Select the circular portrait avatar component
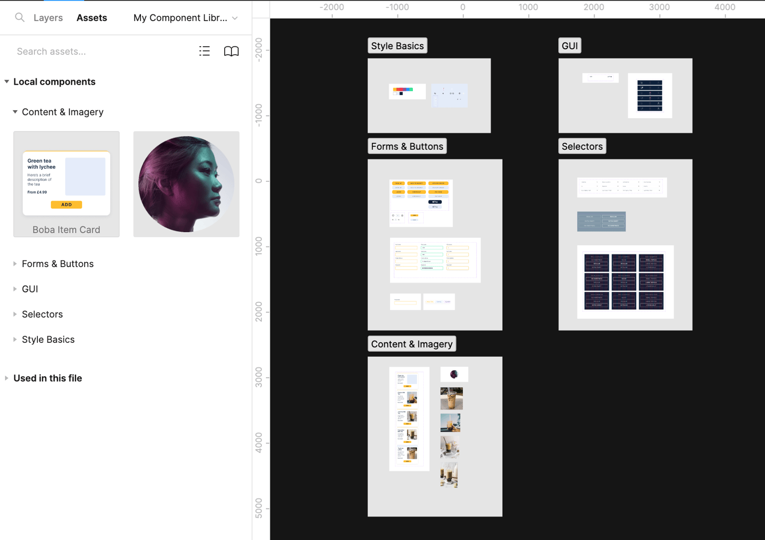Viewport: 765px width, 540px height. pyautogui.click(x=186, y=184)
